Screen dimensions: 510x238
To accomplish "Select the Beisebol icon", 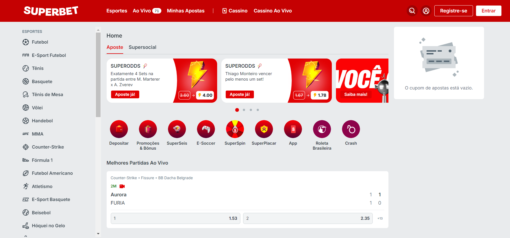I will point(26,213).
